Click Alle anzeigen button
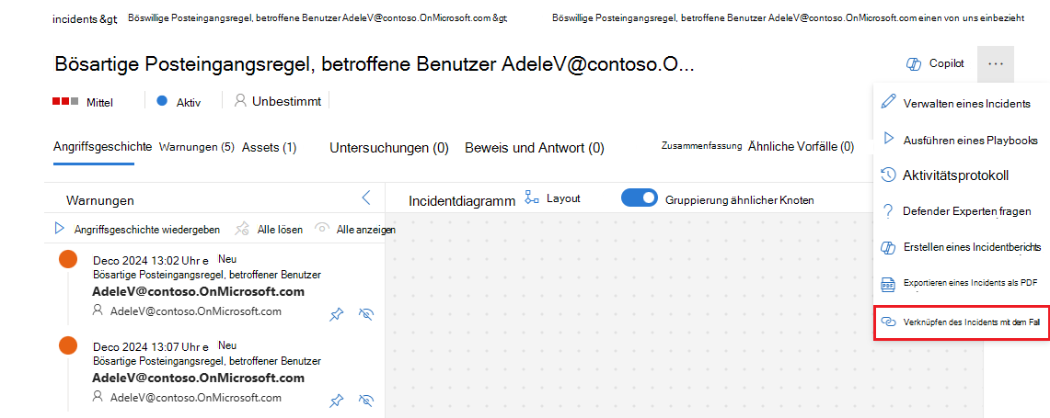The image size is (1050, 418). coord(355,230)
